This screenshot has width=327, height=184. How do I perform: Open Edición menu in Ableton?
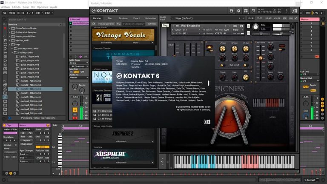(16, 7)
